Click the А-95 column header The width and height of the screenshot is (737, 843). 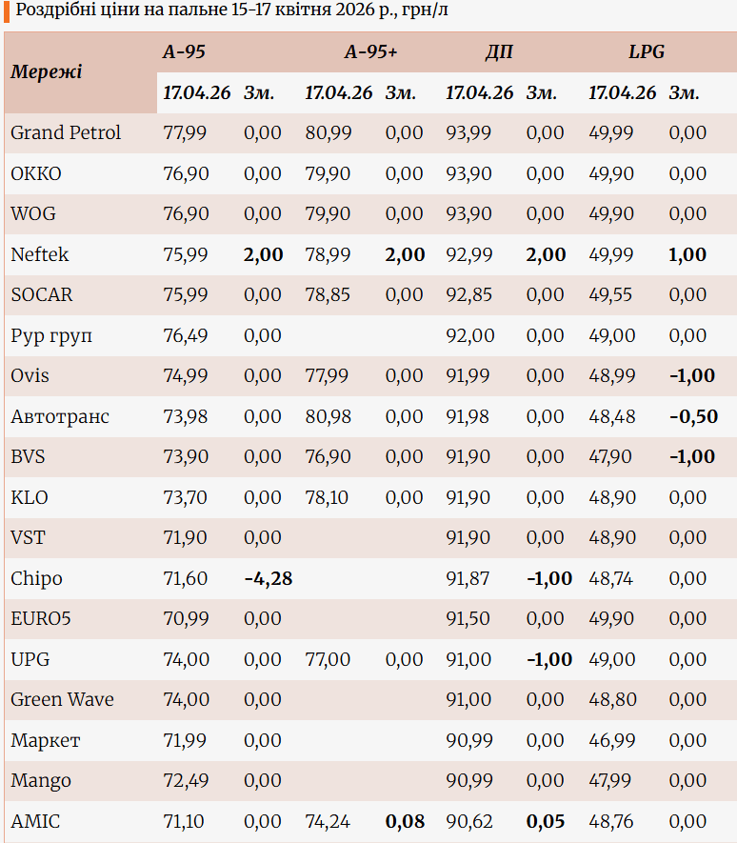[x=184, y=52]
